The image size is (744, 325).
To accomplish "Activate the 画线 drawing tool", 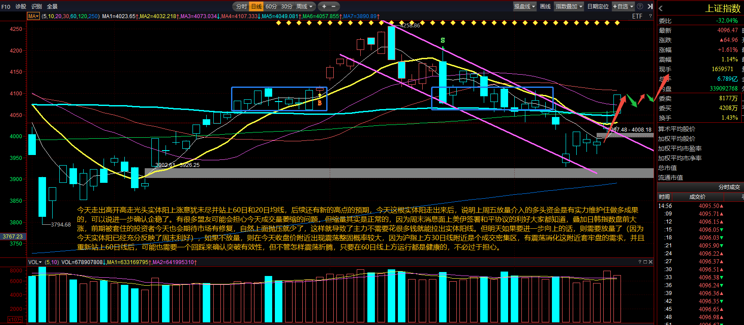I will click(545, 6).
